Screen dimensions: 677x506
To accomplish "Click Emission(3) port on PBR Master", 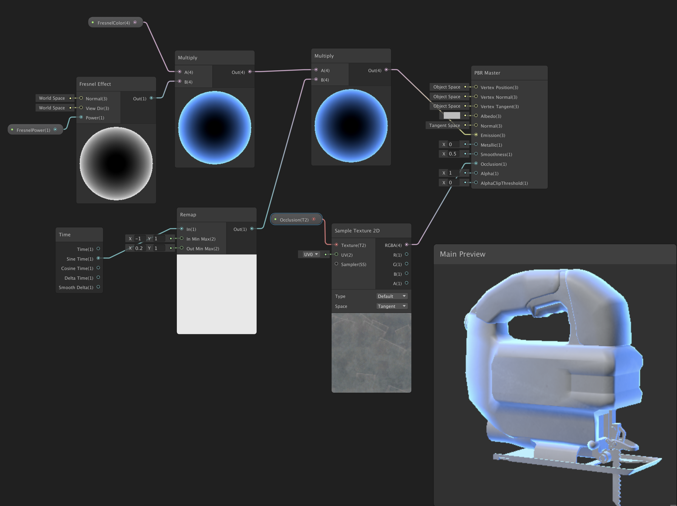I will 476,135.
